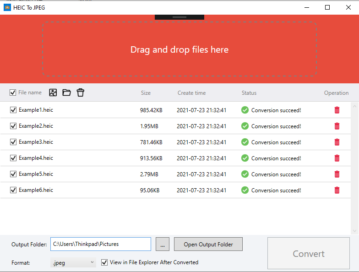Uncheck the Example2.heic checkbox

coord(13,126)
